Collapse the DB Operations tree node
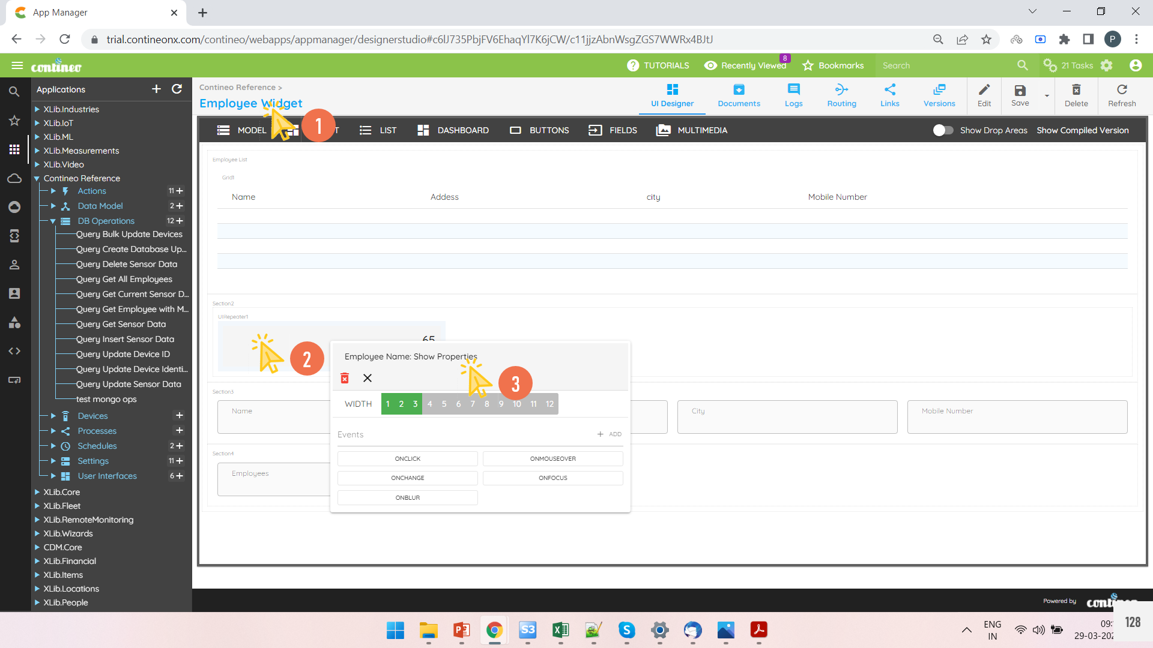 click(53, 221)
